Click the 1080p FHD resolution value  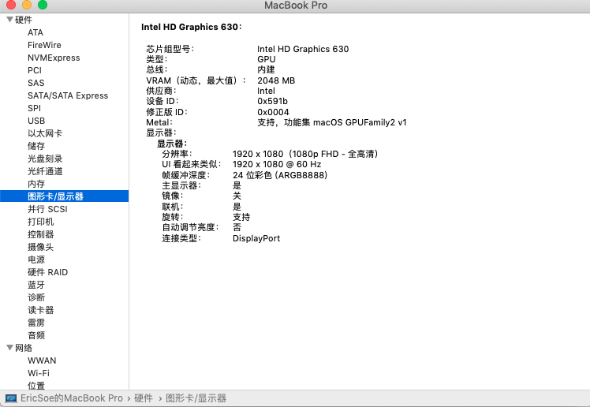click(x=305, y=155)
